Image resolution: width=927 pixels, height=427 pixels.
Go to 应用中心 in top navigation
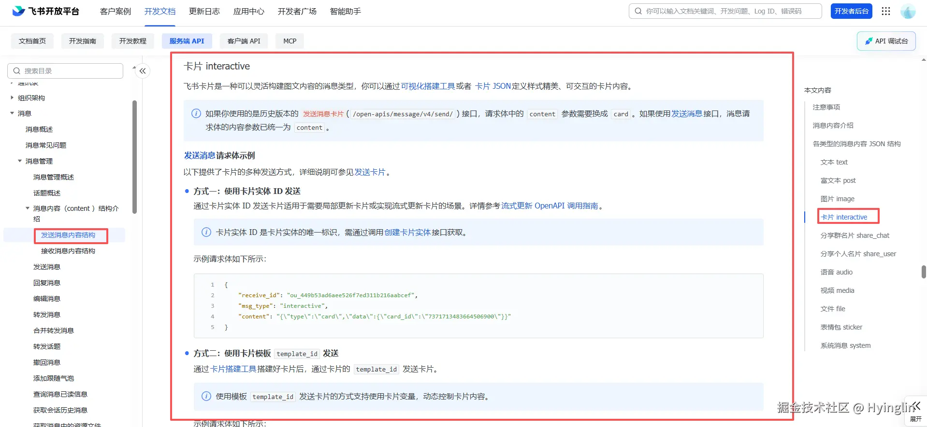[x=249, y=11]
